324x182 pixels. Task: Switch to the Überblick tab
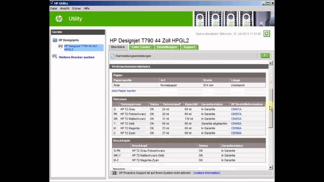tap(118, 47)
